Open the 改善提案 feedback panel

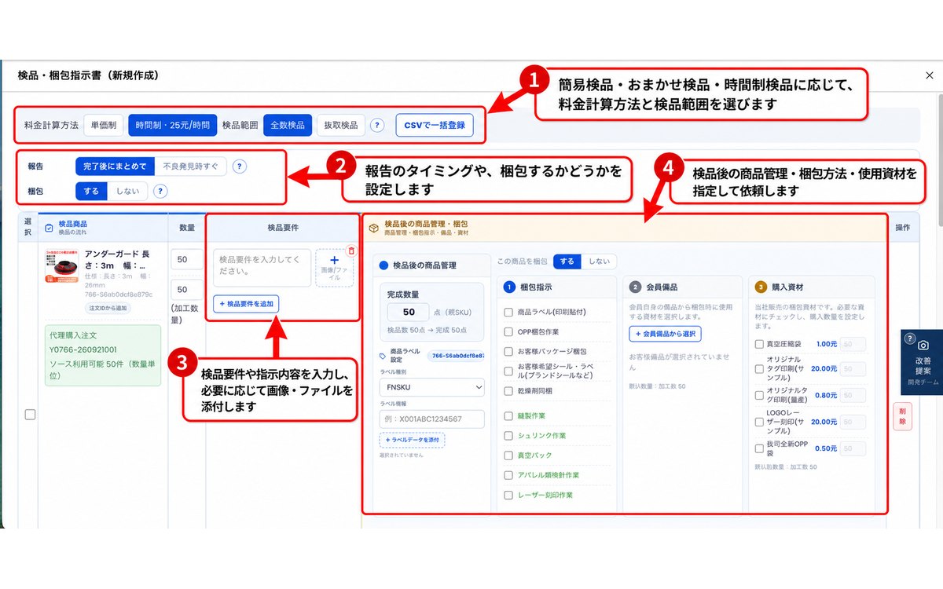(922, 362)
